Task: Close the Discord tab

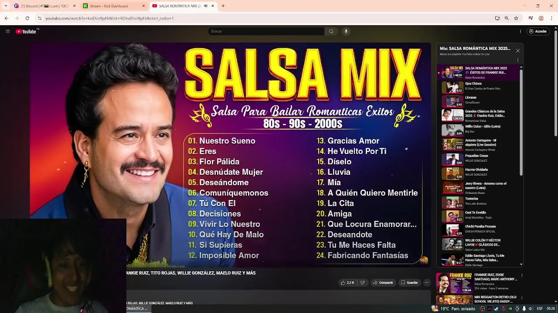Action: [74, 6]
